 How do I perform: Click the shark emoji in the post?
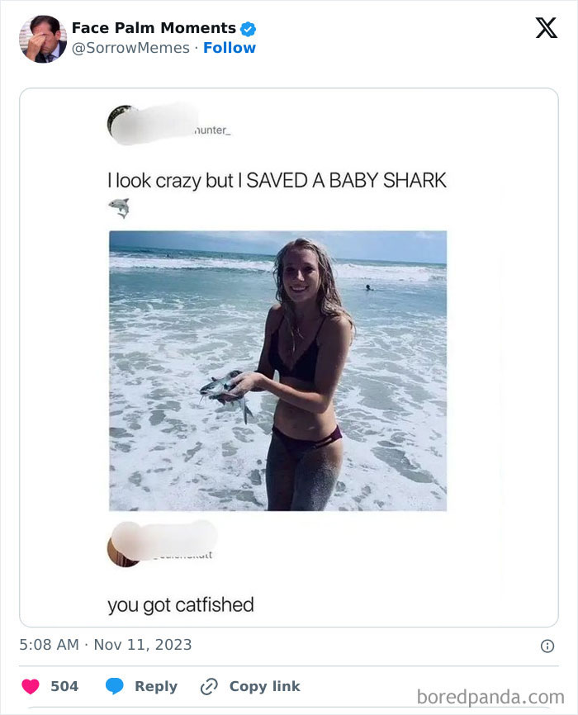coord(120,208)
